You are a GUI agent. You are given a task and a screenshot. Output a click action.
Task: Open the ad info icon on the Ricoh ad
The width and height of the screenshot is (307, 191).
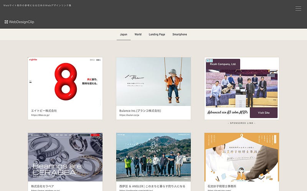[x=211, y=61]
